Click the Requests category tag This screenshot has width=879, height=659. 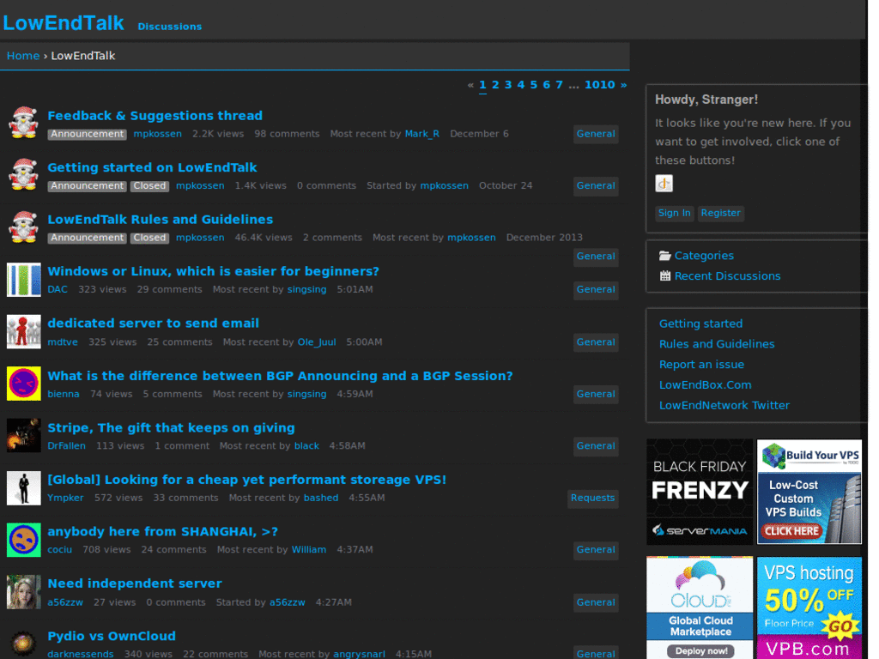(x=592, y=498)
